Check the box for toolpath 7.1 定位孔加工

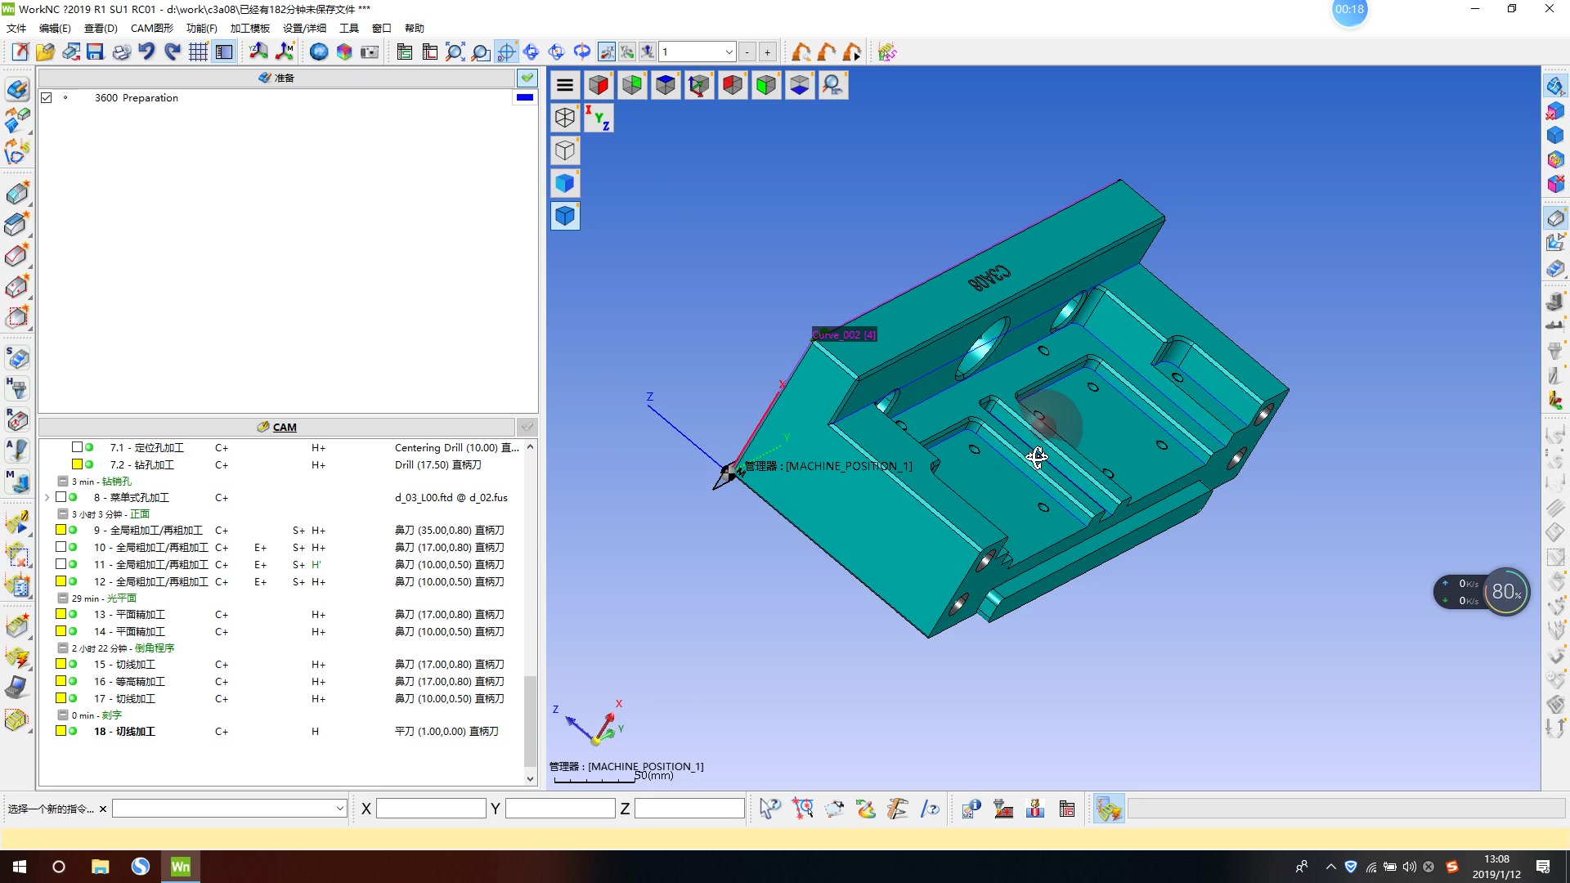pyautogui.click(x=77, y=447)
